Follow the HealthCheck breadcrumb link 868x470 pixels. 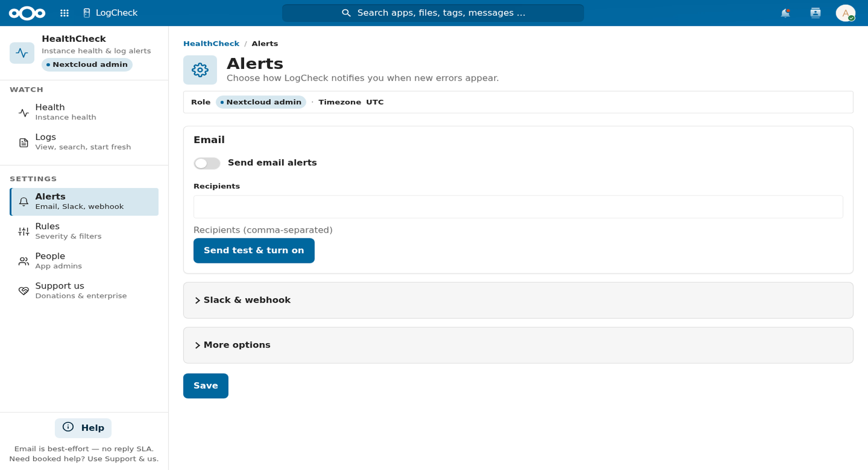click(x=211, y=43)
